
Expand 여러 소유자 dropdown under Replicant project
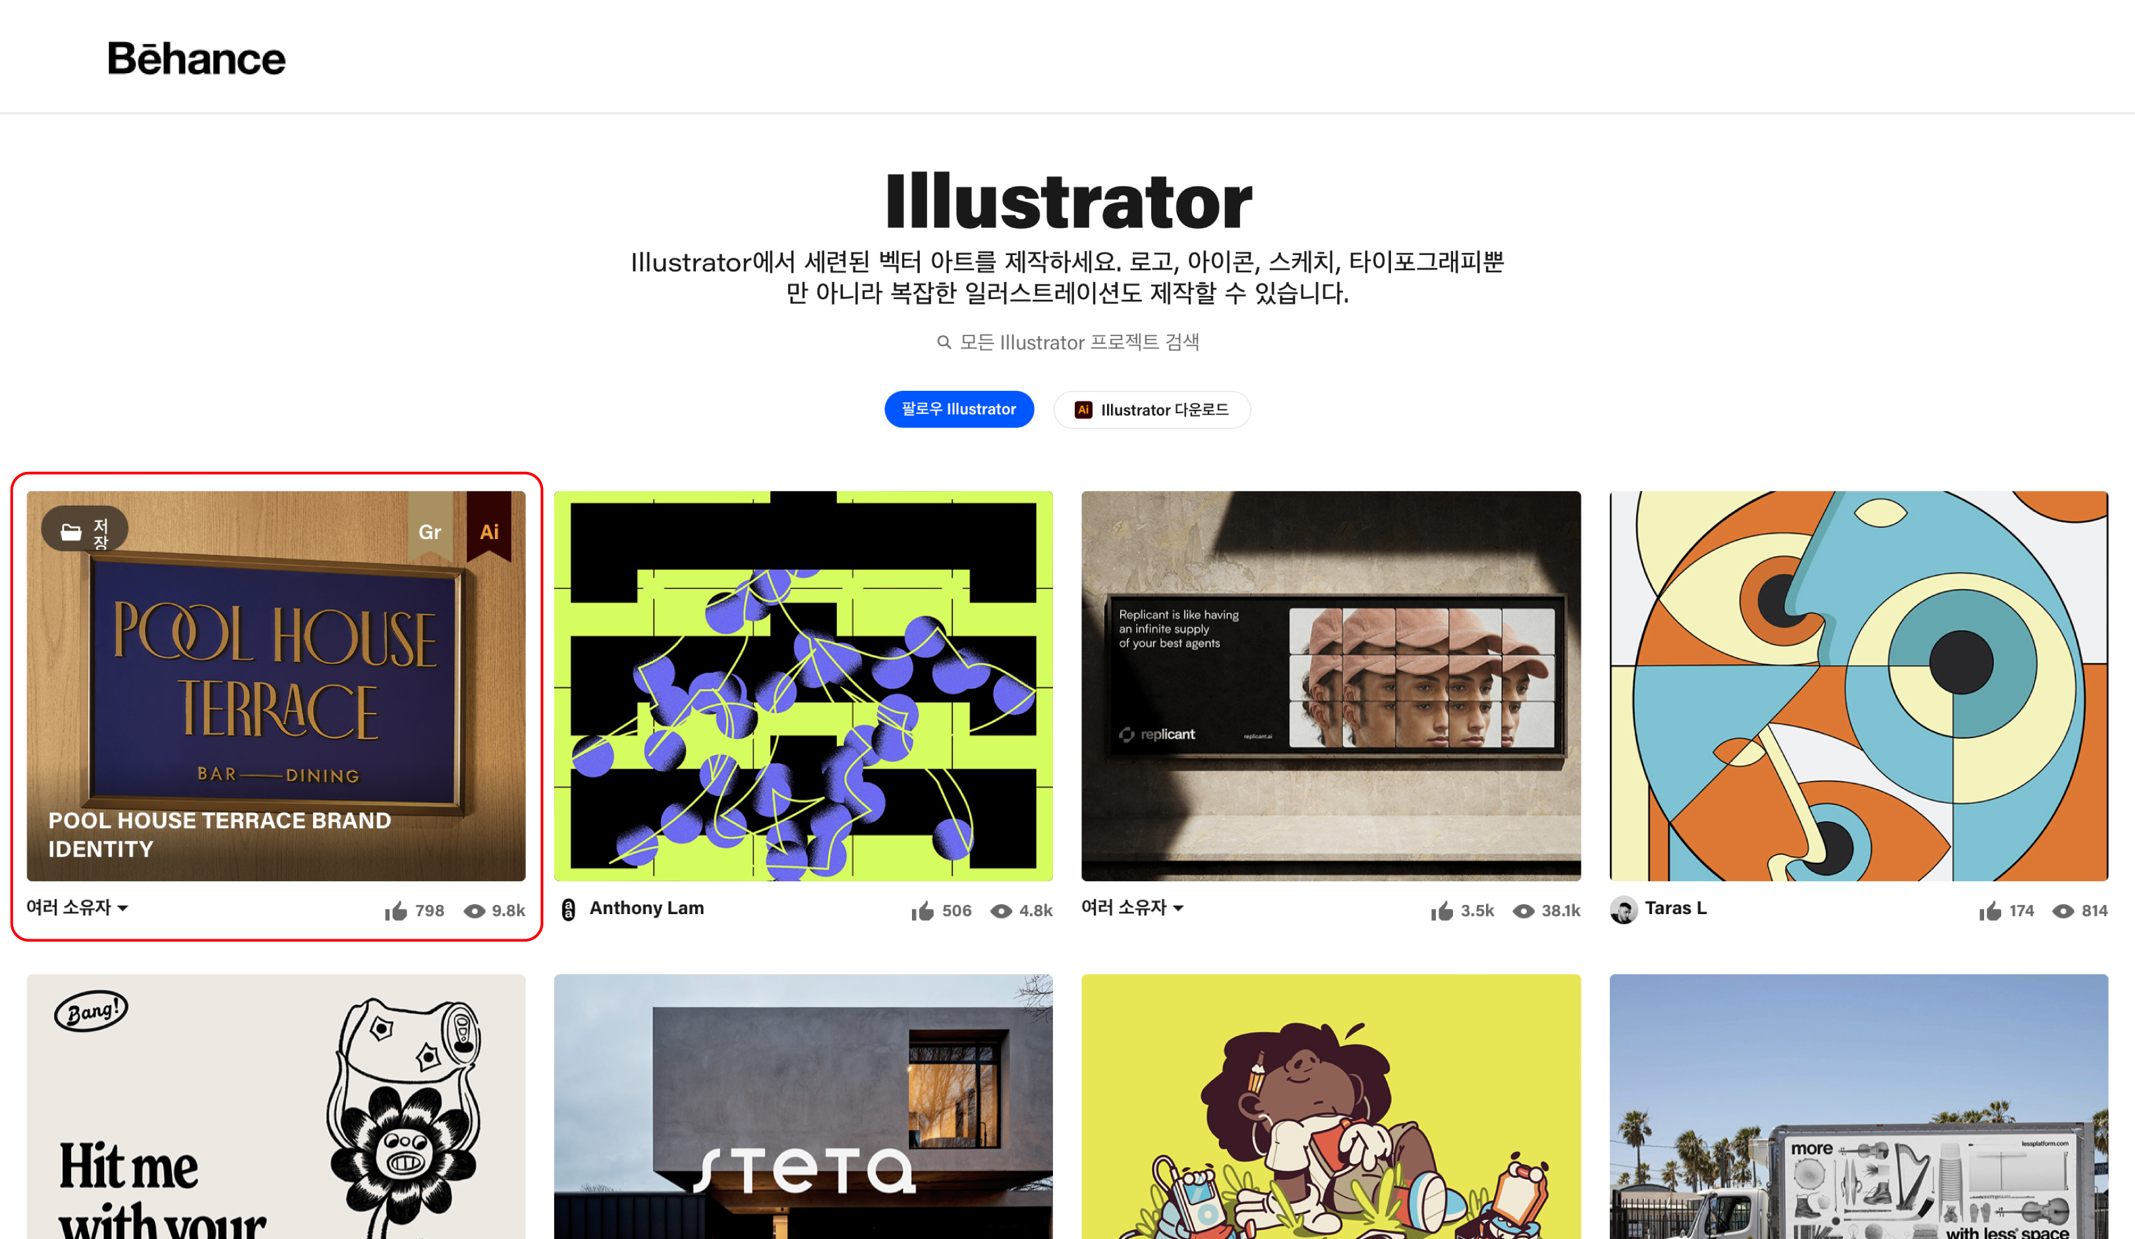coord(1132,908)
